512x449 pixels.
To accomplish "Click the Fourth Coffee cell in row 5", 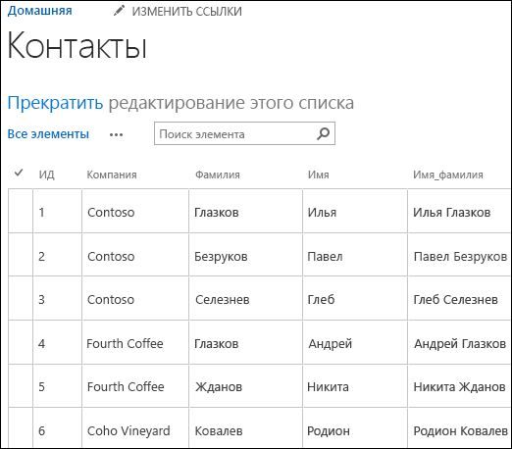I will point(135,386).
